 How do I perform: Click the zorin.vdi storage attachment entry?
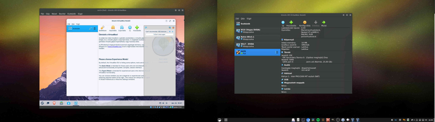click(319, 62)
